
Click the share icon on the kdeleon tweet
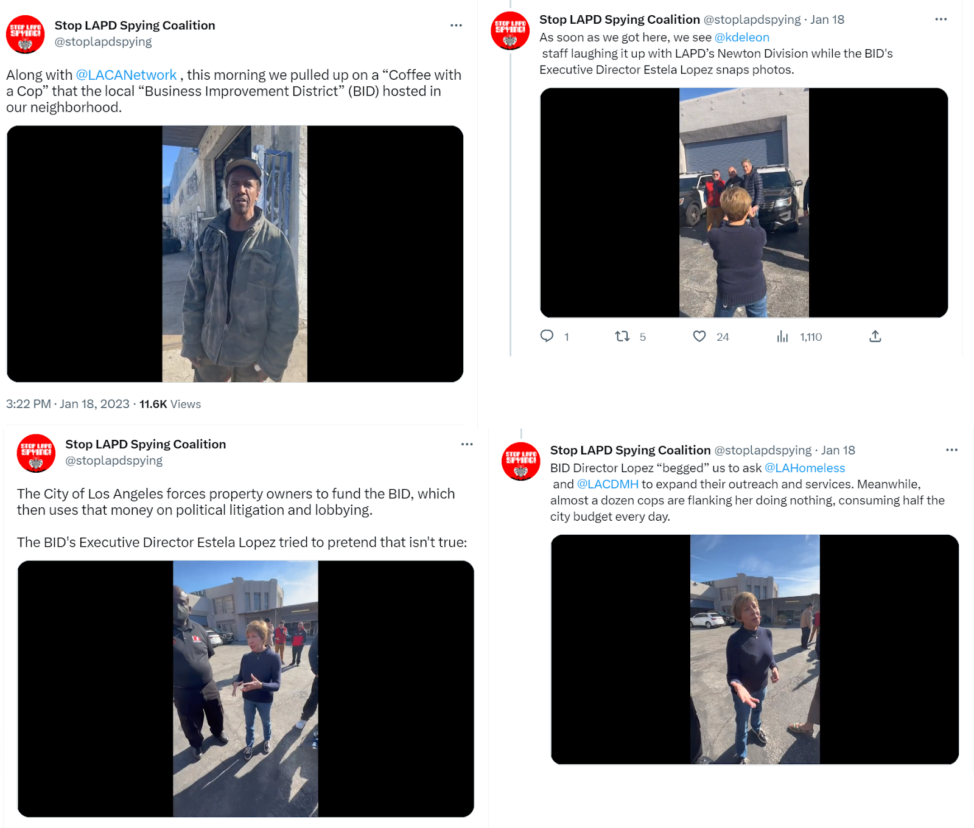[x=875, y=336]
